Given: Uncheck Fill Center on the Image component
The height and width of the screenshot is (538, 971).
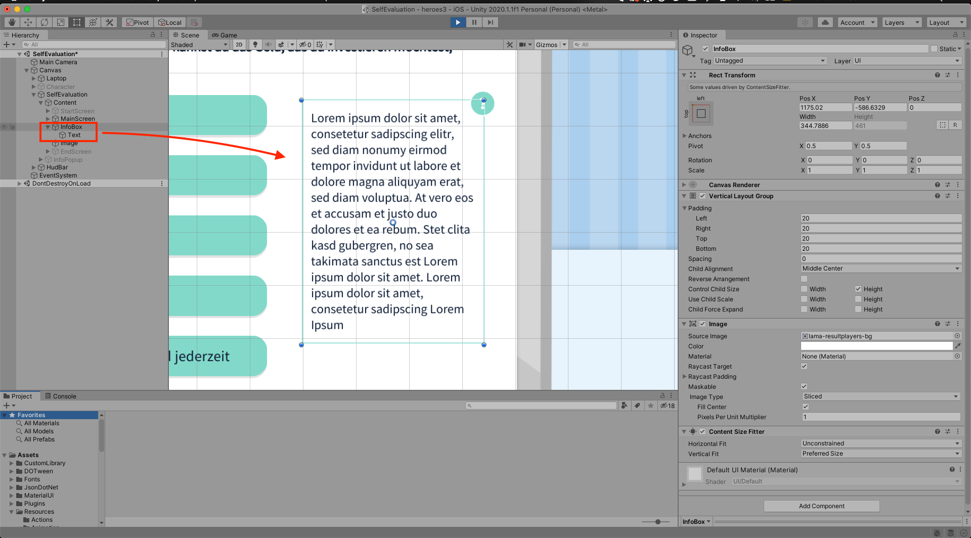Looking at the screenshot, I should (805, 407).
